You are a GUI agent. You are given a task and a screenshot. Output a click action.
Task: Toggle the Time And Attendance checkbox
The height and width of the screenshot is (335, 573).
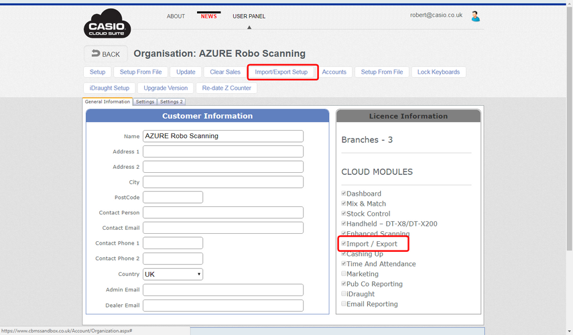click(344, 263)
